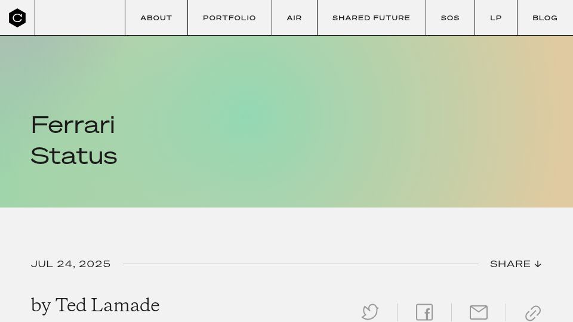This screenshot has width=573, height=322.
Task: Open the LP navigation item
Action: point(496,18)
